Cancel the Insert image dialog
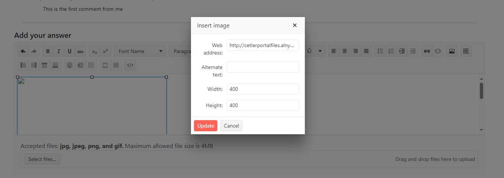The image size is (504, 178). click(231, 126)
